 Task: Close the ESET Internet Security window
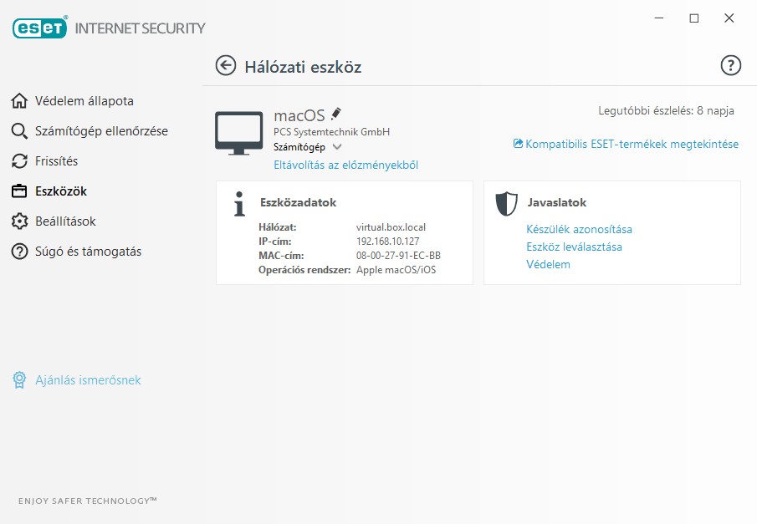[729, 18]
